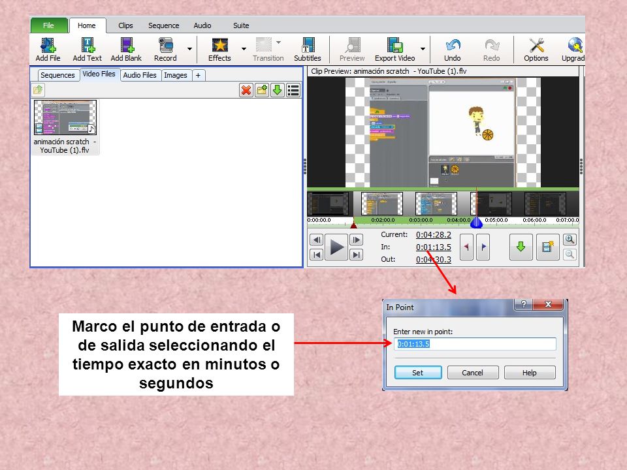
Task: Click the Enter new in point field
Action: pos(475,344)
